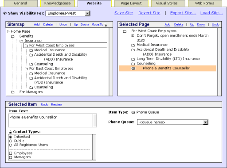Click Undo in Selected Page header
Viewport: 227px width, 168px height.
tap(215, 25)
